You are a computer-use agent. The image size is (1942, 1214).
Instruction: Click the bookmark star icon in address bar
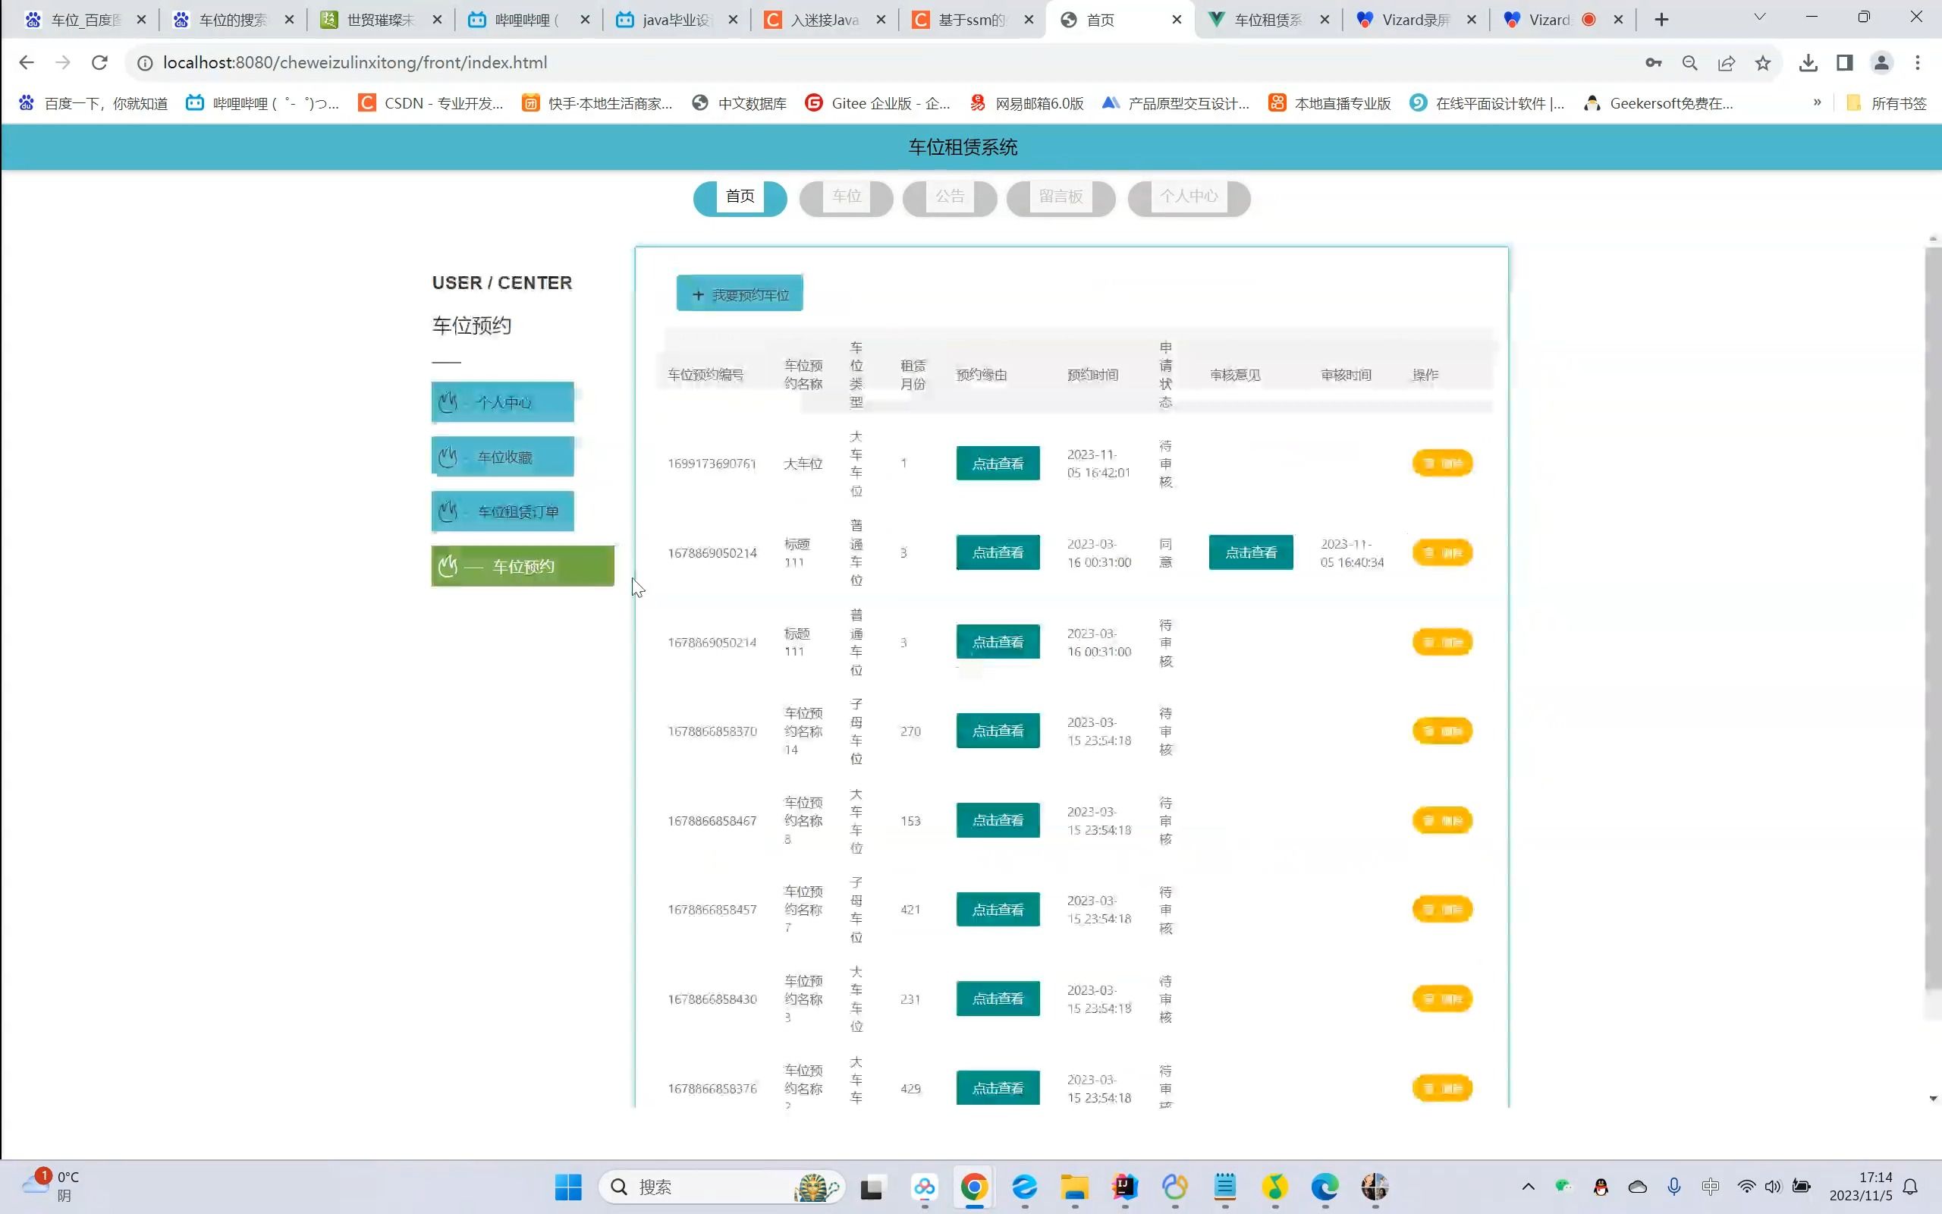click(1762, 63)
